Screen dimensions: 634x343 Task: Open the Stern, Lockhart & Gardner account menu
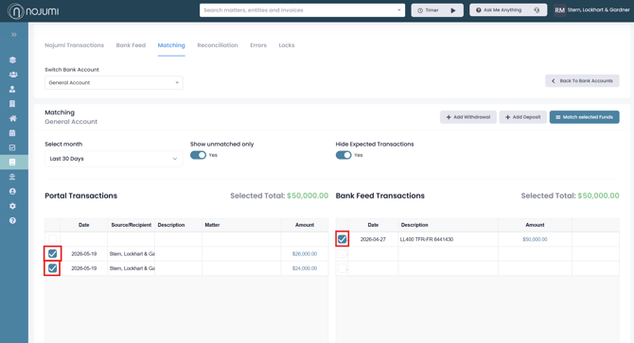click(598, 10)
